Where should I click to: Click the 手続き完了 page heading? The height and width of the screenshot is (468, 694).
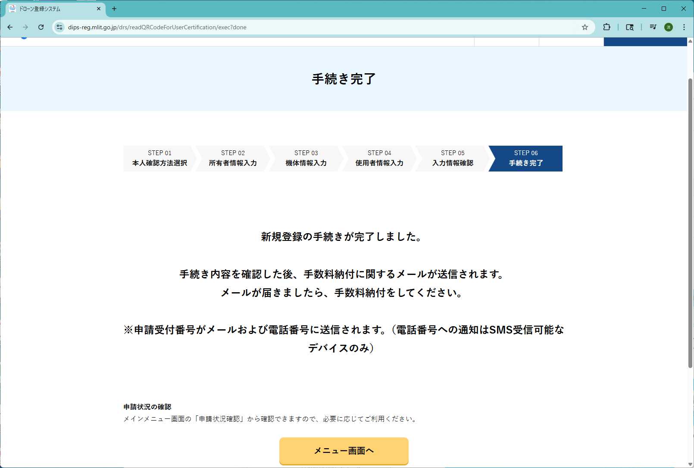[x=344, y=79]
